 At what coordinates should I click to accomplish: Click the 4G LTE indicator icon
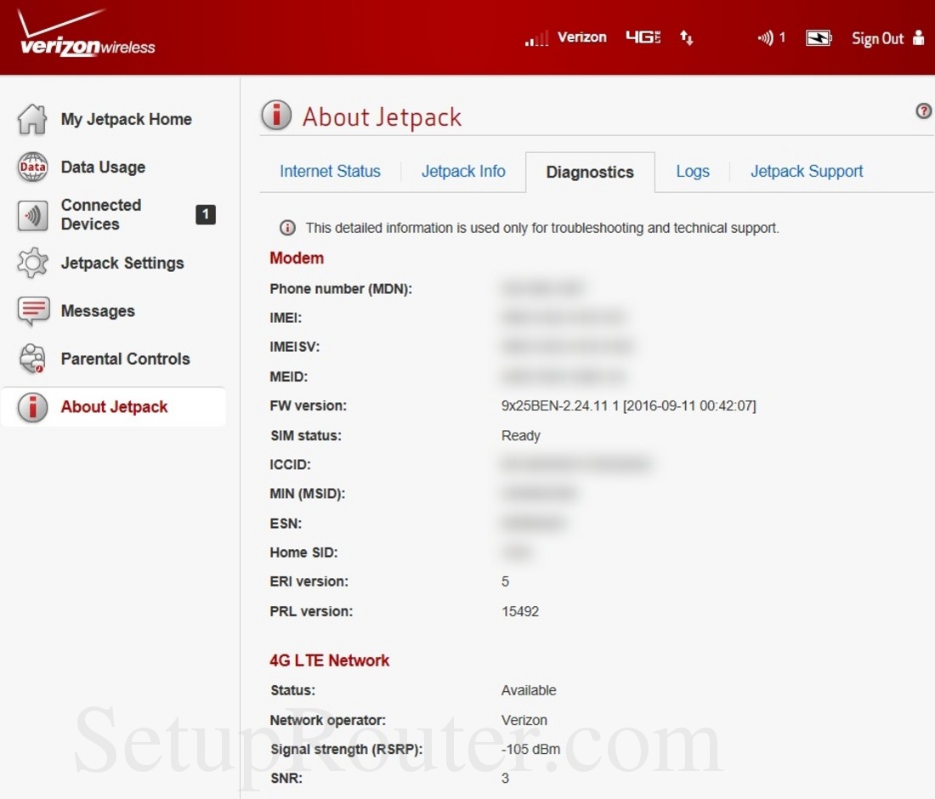coord(643,37)
